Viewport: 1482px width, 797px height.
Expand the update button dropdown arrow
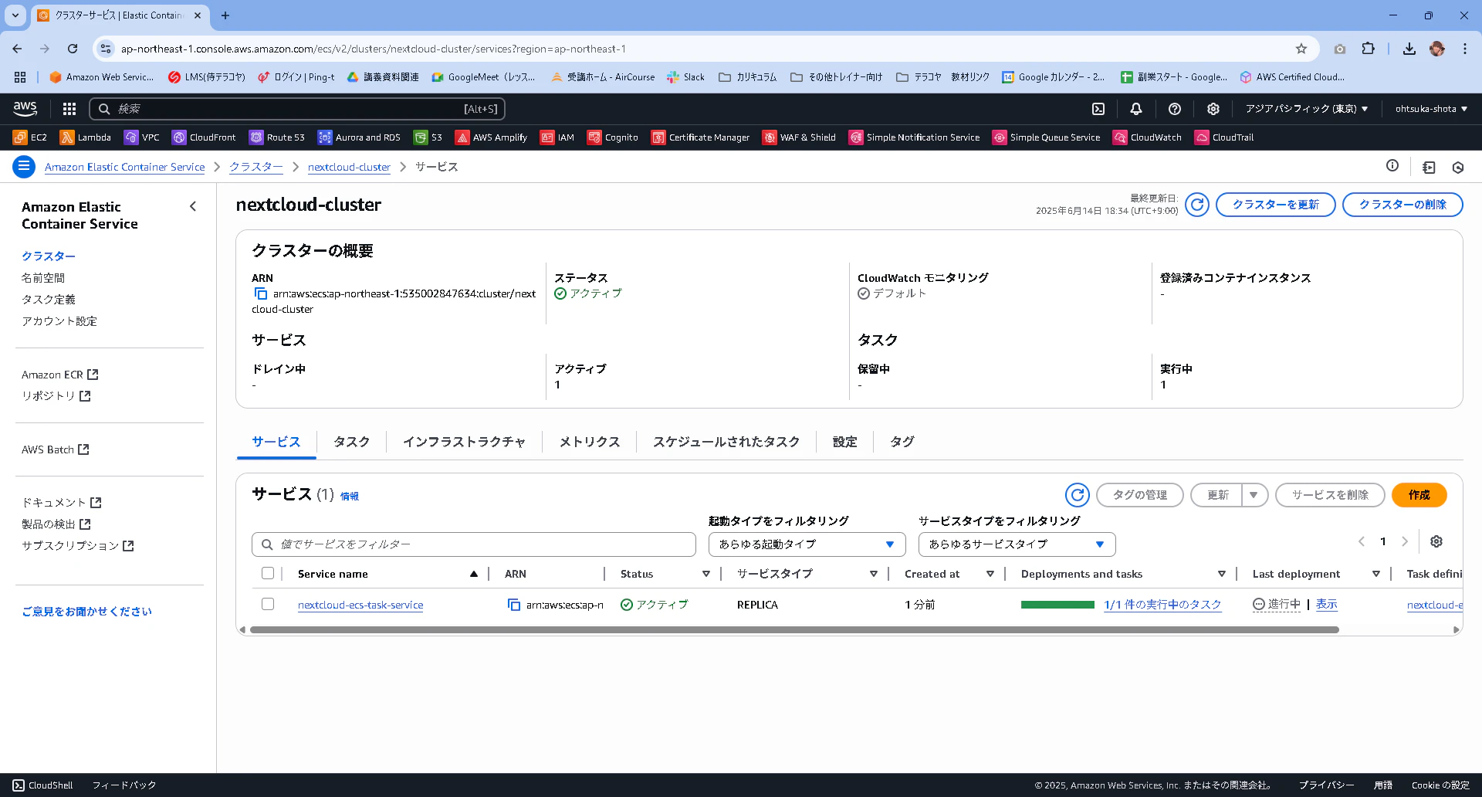point(1254,495)
